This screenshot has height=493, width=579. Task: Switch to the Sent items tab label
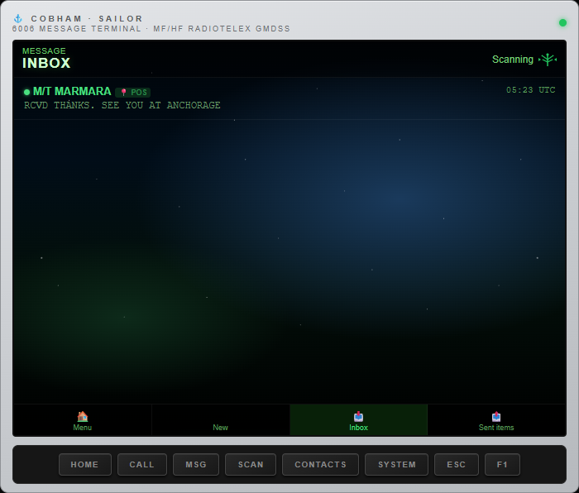click(496, 428)
